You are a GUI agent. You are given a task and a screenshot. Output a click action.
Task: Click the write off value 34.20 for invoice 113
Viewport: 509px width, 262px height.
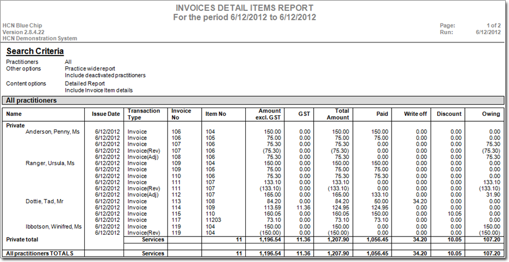[x=419, y=201]
